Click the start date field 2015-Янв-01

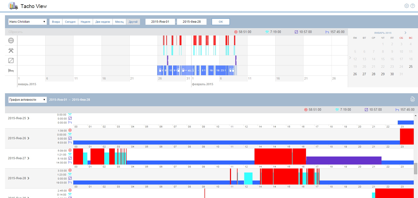160,22
